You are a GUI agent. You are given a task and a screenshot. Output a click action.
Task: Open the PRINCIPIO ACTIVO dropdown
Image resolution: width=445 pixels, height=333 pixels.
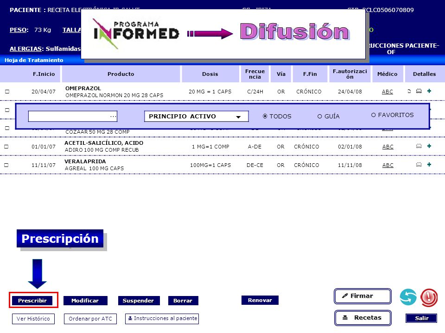[x=197, y=116]
